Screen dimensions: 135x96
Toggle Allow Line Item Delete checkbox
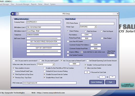point(85,68)
